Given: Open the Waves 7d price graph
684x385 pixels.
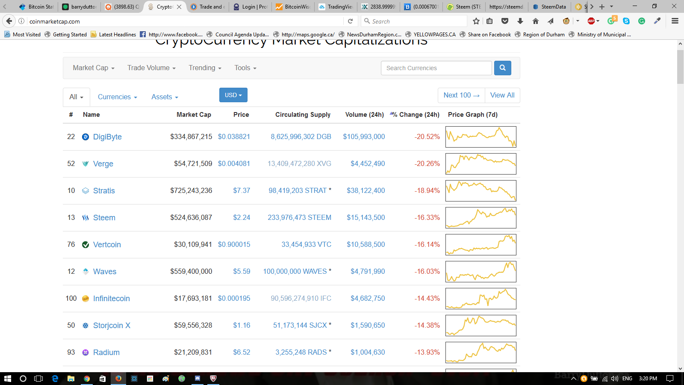Looking at the screenshot, I should [481, 272].
